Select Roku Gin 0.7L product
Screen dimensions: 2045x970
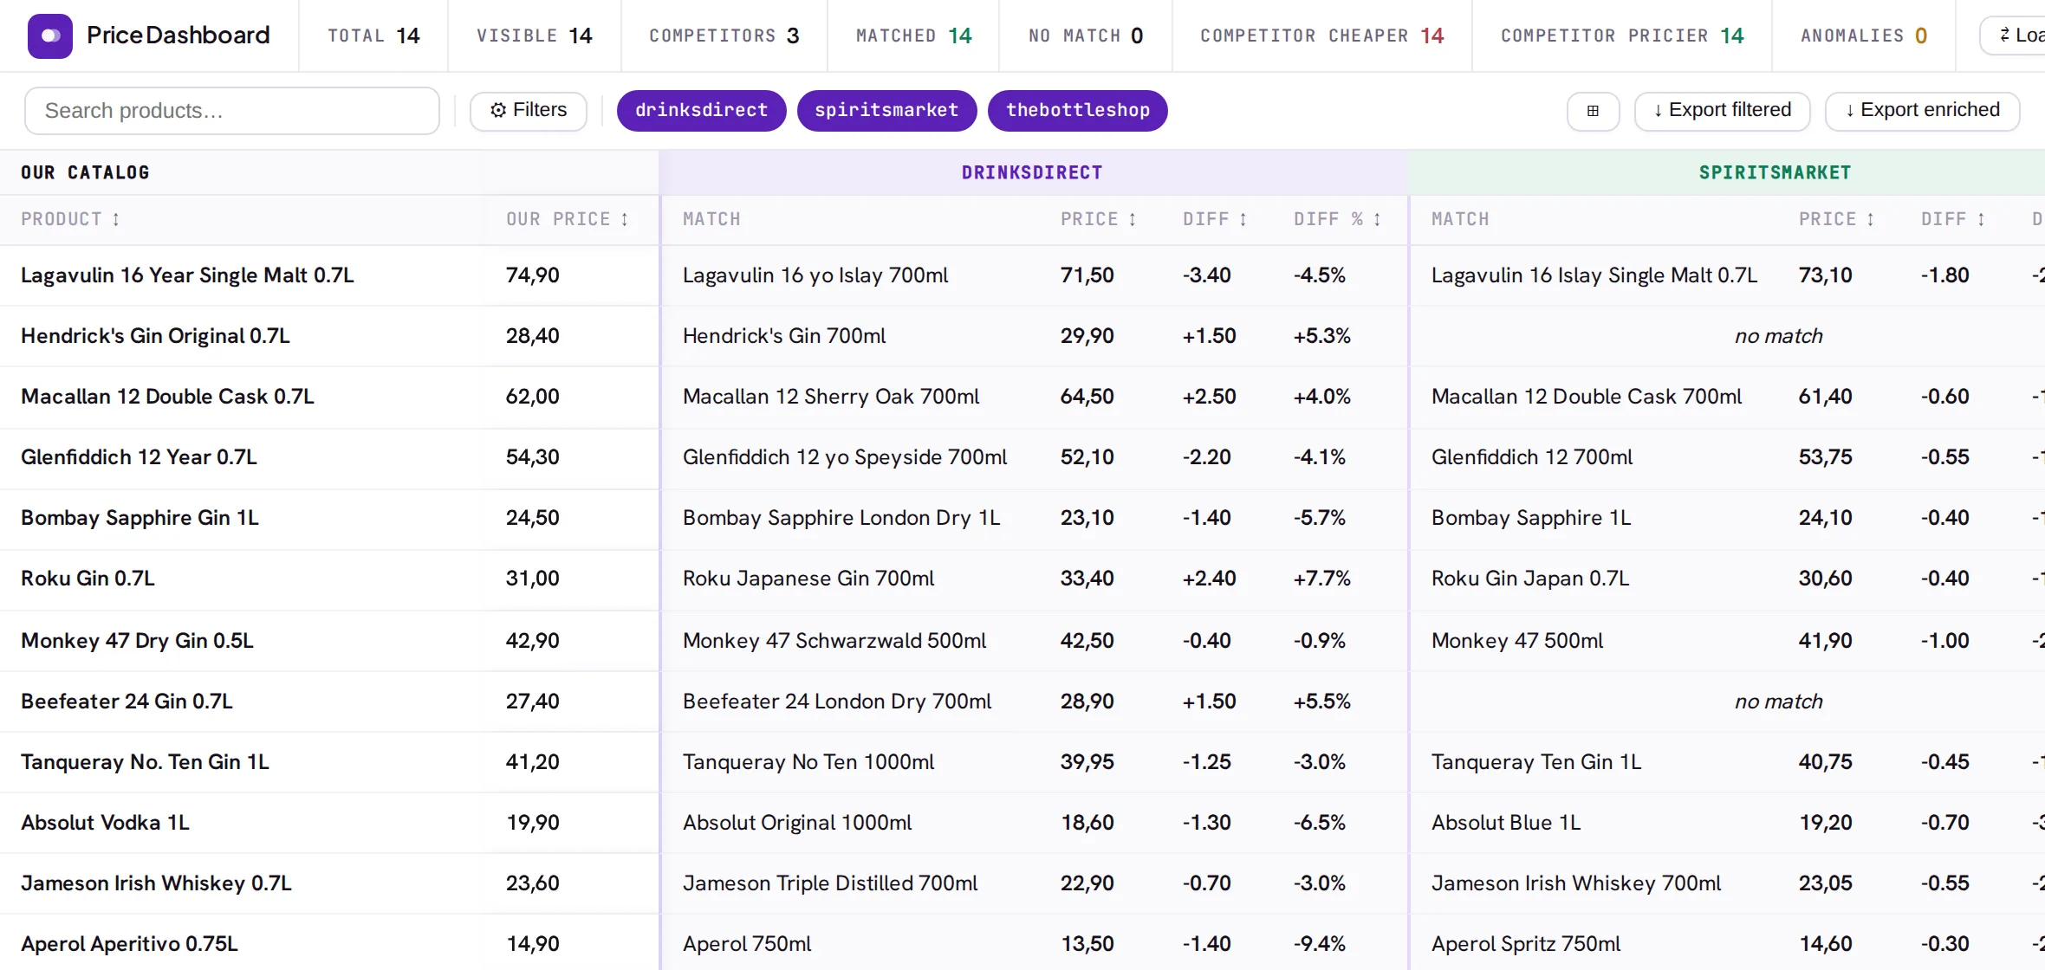coord(88,579)
